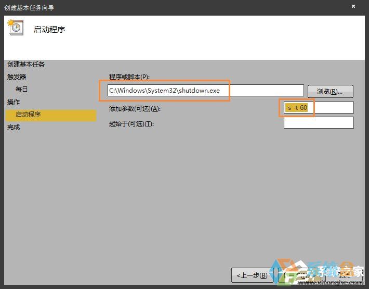Click the 程序或脚本(P) label
The image size is (369, 289).
pyautogui.click(x=129, y=77)
